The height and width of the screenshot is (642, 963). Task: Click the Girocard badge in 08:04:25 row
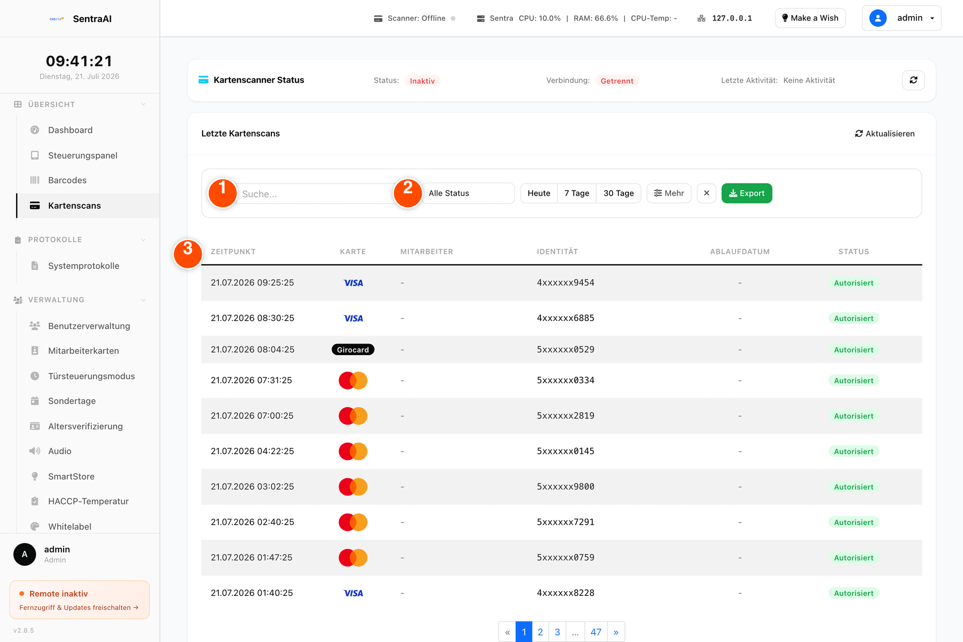[x=353, y=350]
